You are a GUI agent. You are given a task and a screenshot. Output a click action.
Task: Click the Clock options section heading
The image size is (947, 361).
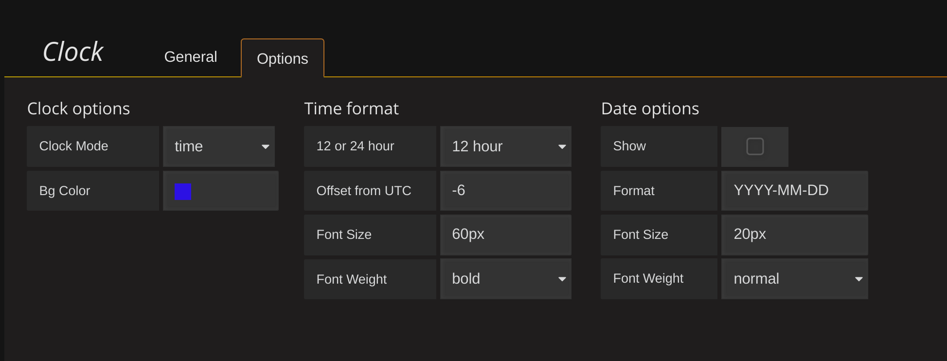78,108
